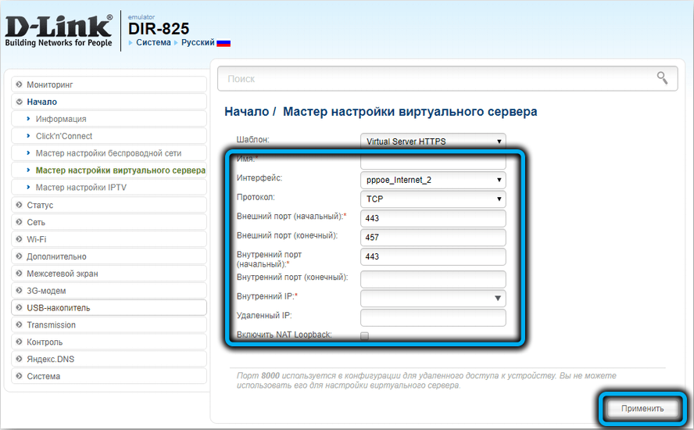
Task: Click the Russian flag language icon
Action: 224,43
